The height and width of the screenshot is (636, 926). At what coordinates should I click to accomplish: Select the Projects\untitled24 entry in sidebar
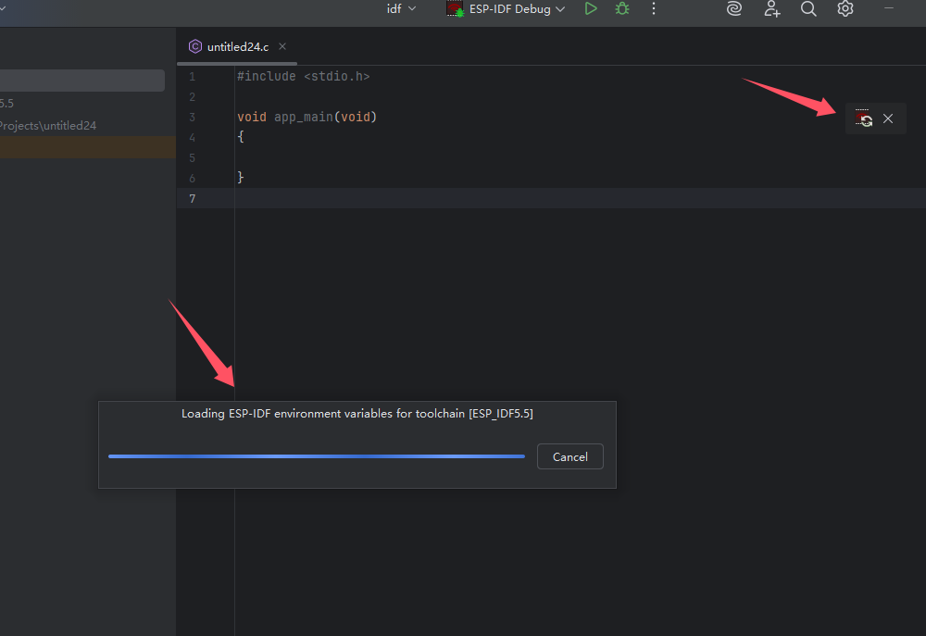tap(48, 125)
